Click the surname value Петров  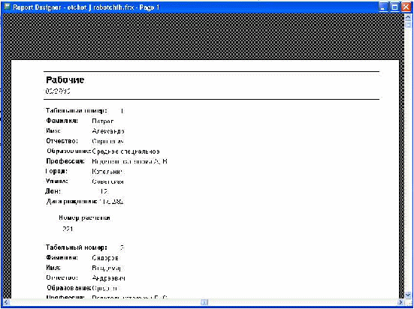(x=103, y=121)
